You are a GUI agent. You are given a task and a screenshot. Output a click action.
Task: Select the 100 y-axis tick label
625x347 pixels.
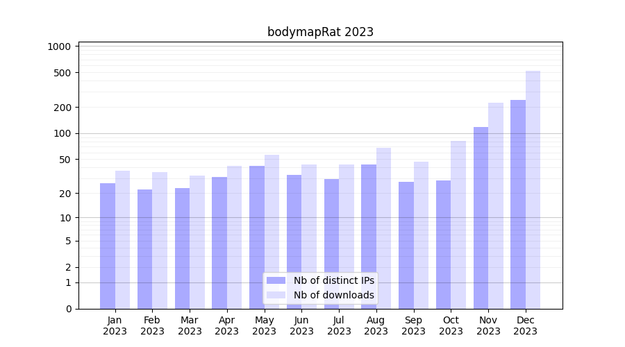point(62,133)
